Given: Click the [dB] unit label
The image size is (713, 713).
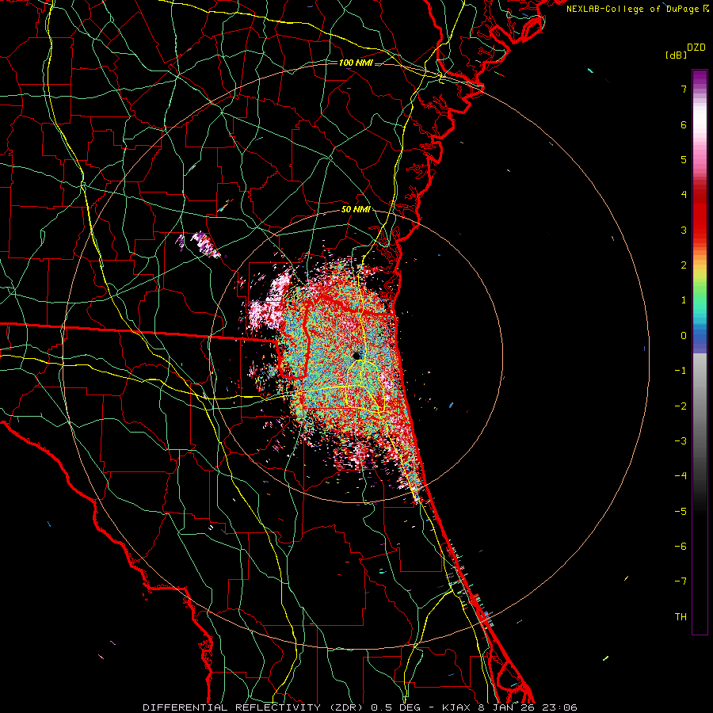Looking at the screenshot, I should coord(677,55).
